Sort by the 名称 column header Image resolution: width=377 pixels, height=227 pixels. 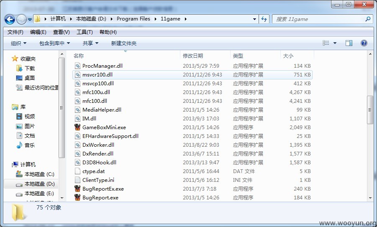[x=78, y=56]
